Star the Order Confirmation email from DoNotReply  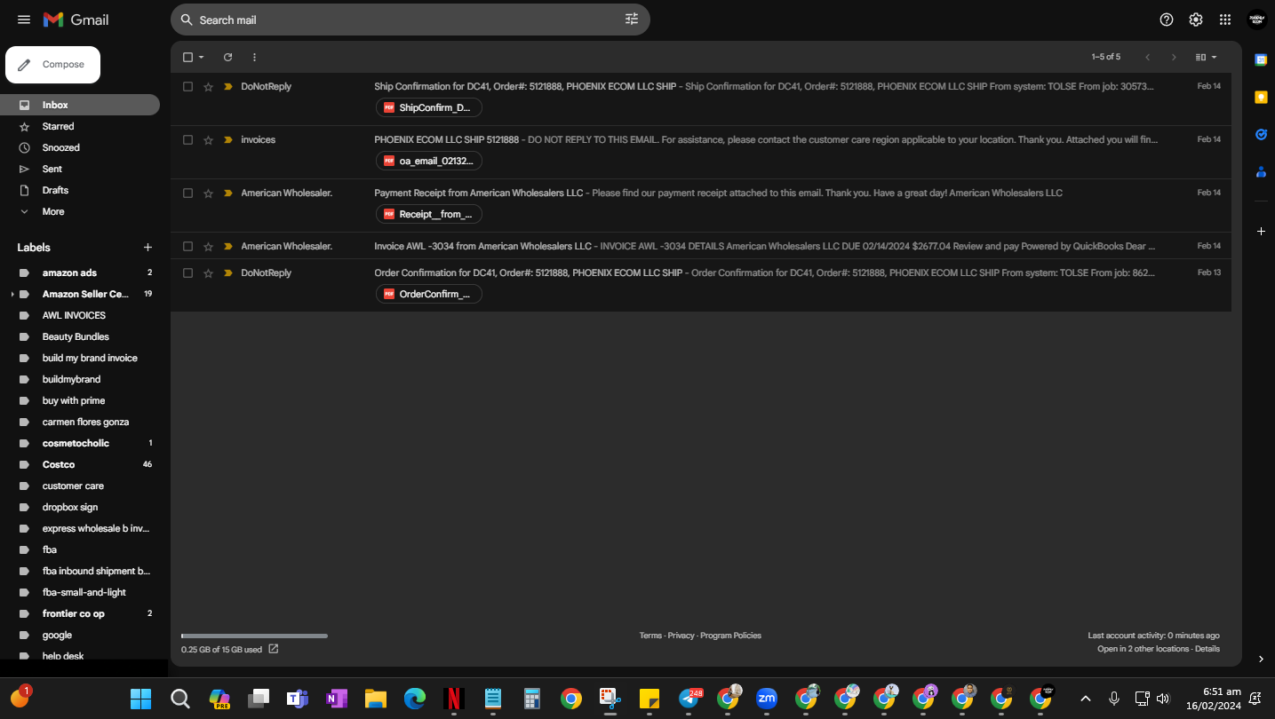208,273
